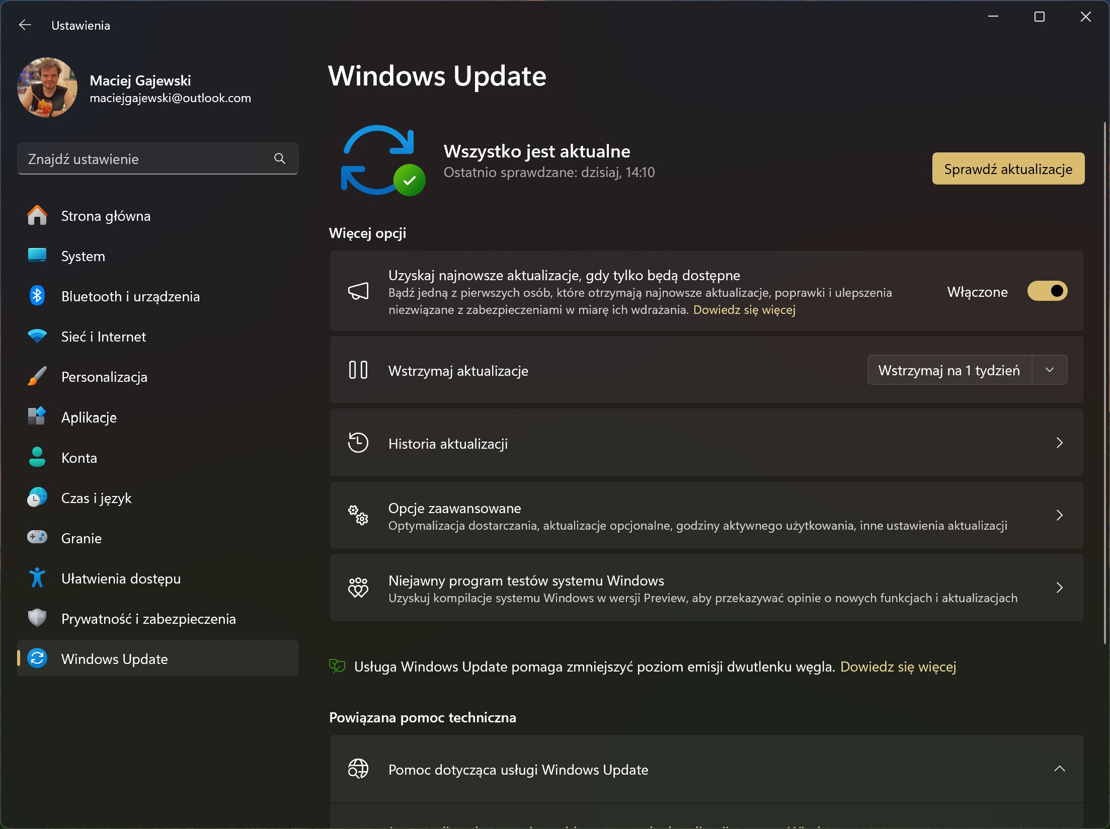This screenshot has width=1110, height=829.
Task: Click the System monitor icon
Action: 37,256
